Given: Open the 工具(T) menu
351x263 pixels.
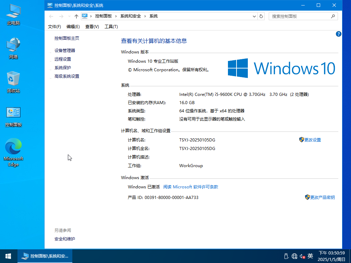Looking at the screenshot, I should click(x=111, y=27).
